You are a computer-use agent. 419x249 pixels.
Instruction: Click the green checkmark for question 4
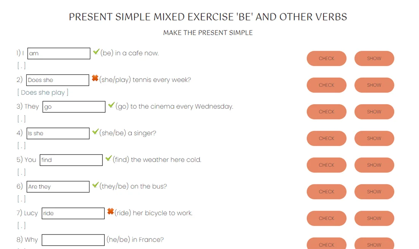point(95,132)
